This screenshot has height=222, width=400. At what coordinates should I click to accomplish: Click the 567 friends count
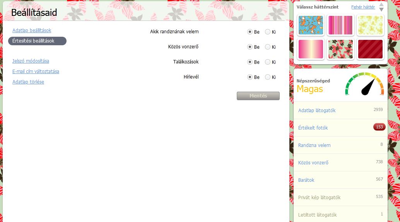coord(379,179)
